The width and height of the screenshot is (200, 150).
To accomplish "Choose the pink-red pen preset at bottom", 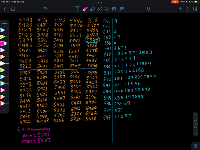I will click(x=4, y=103).
